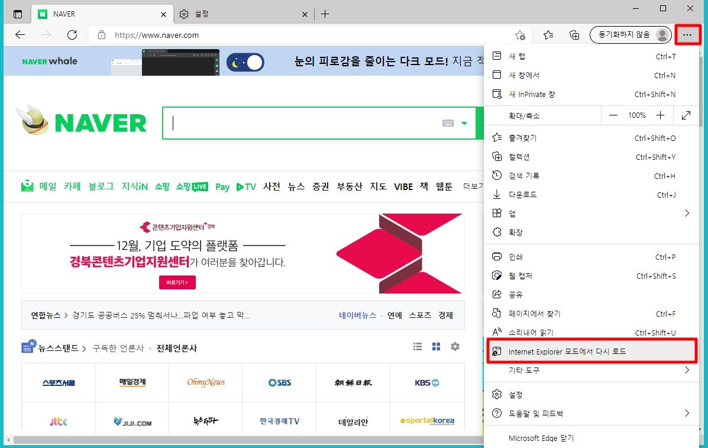Open 설정 from the Edge menu
This screenshot has height=448, width=708.
pyautogui.click(x=591, y=395)
